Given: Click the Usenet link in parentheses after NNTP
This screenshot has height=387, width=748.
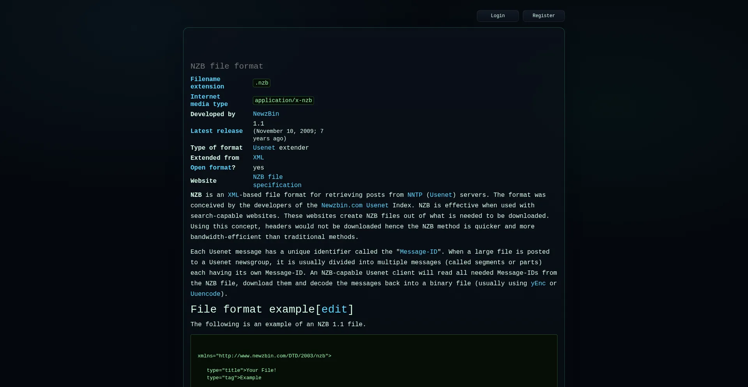Looking at the screenshot, I should (x=441, y=195).
